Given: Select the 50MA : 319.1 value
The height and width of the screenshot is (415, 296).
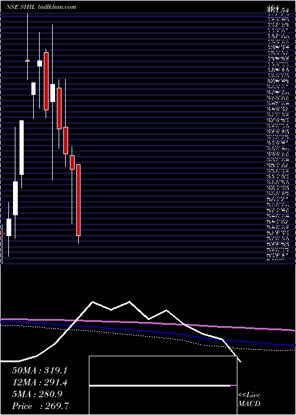Looking at the screenshot, I should click(39, 371).
